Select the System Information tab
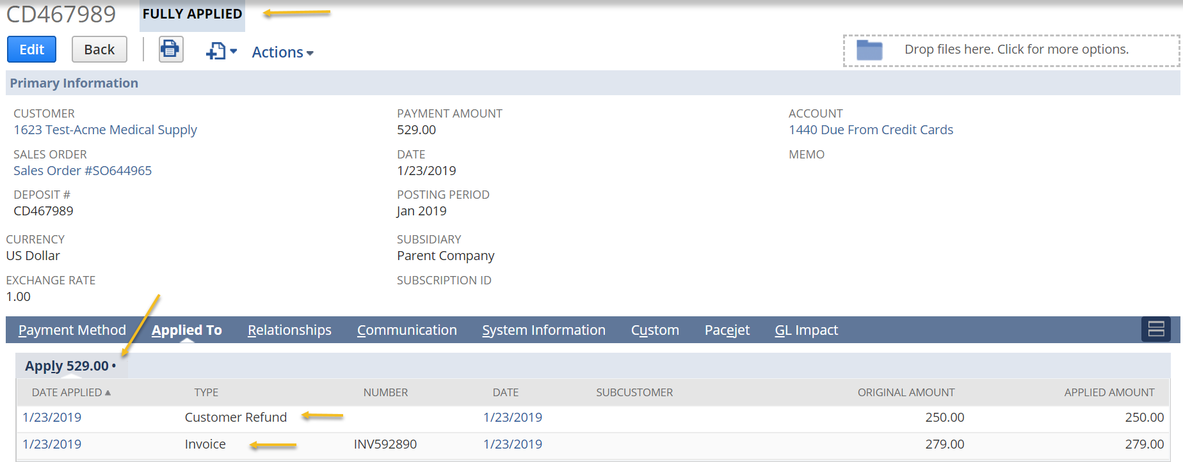Screen dimensions: 1183x462 point(543,330)
